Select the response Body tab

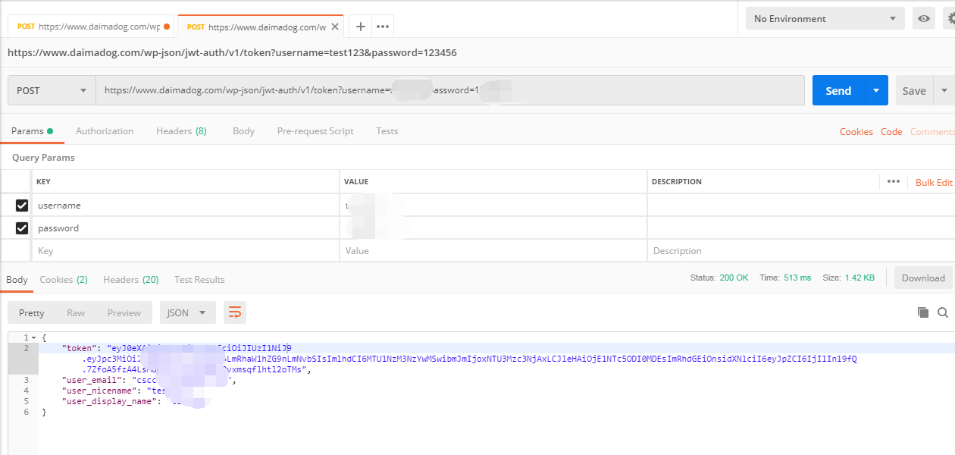coord(17,279)
